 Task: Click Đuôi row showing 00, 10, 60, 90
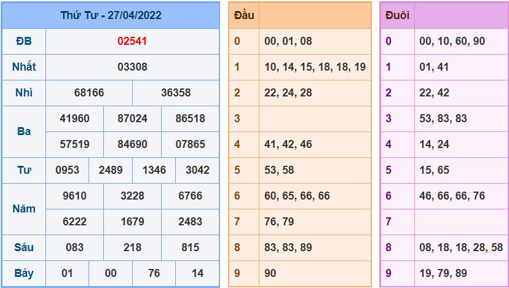452,41
